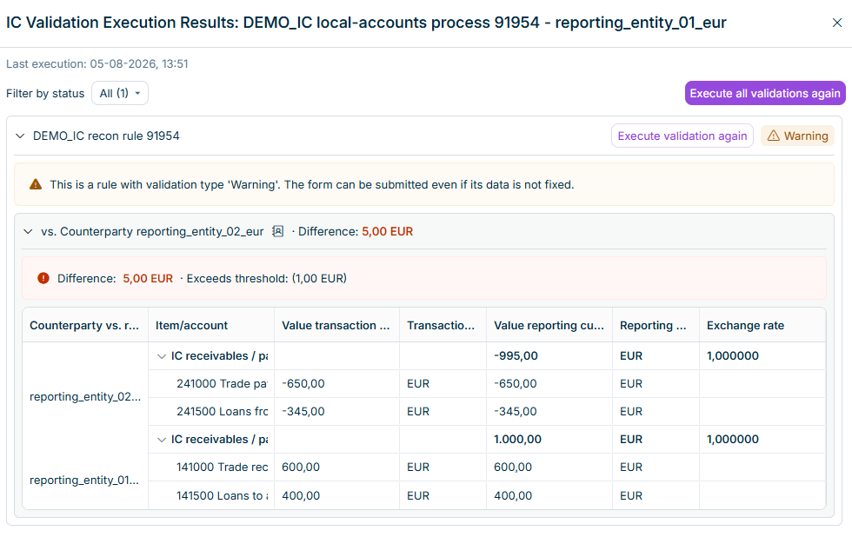
Task: Select the 141000 Trade rec row
Action: click(x=487, y=467)
